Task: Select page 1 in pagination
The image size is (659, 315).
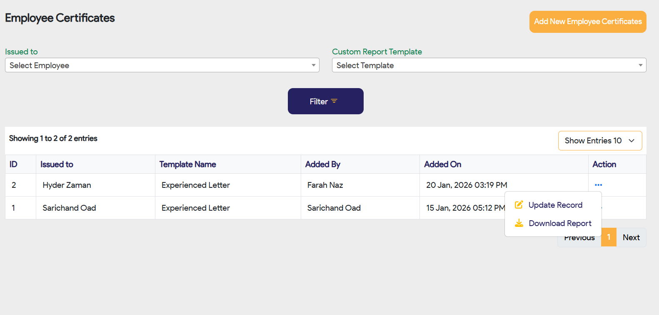Action: point(609,237)
